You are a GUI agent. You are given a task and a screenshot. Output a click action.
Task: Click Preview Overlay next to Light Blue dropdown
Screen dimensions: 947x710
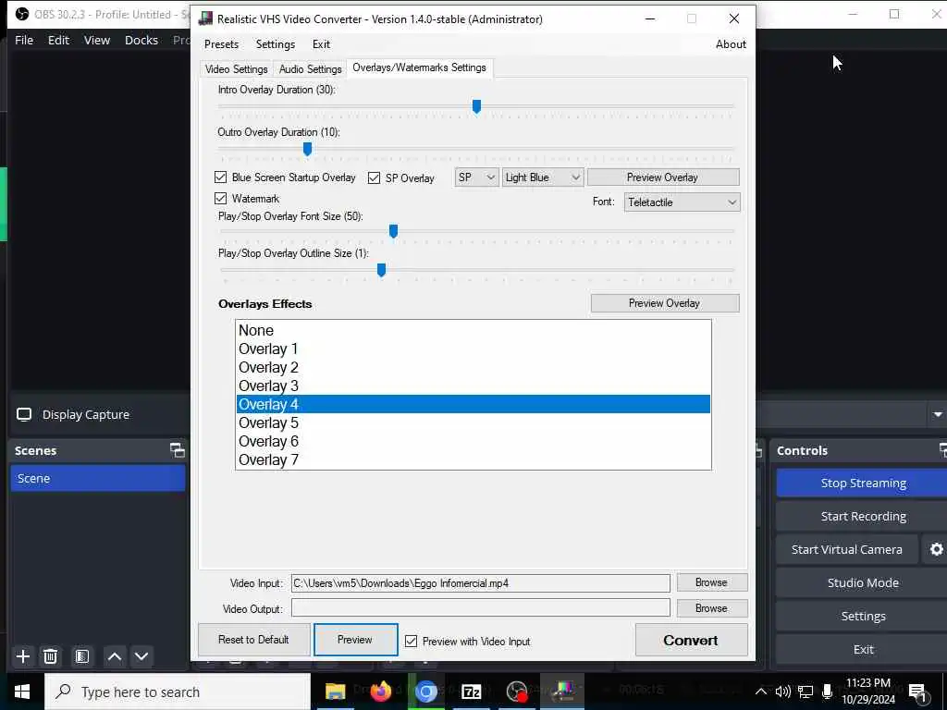point(662,177)
